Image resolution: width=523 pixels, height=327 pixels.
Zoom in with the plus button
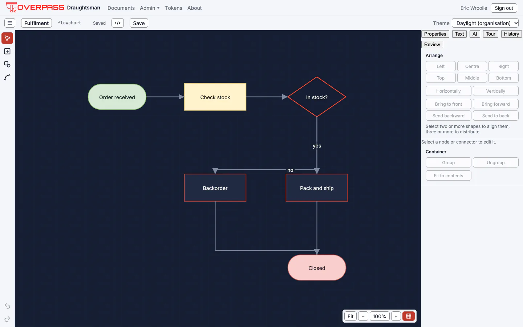396,316
